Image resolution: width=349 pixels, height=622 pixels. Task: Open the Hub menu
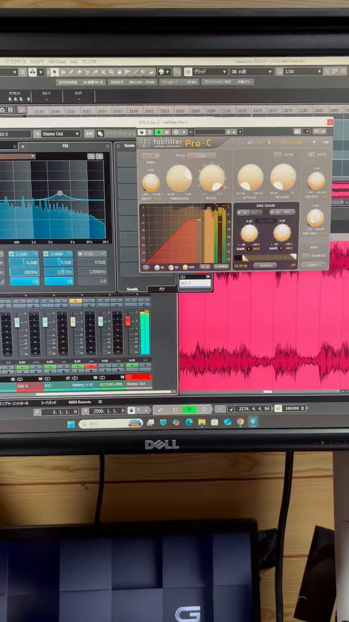tap(74, 61)
